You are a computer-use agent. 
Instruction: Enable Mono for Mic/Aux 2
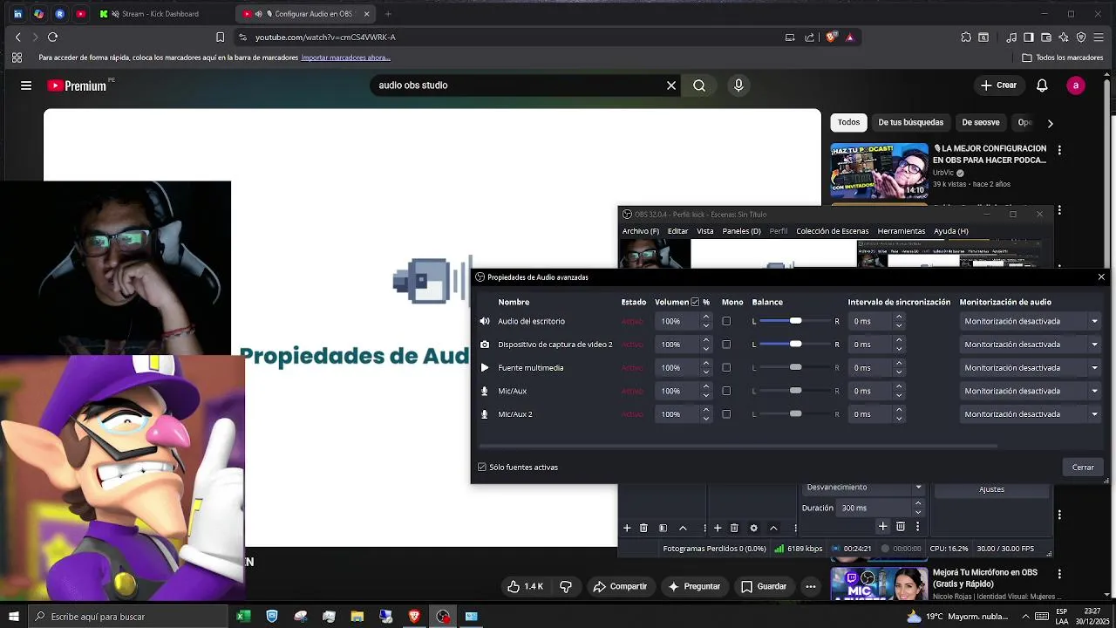click(726, 414)
